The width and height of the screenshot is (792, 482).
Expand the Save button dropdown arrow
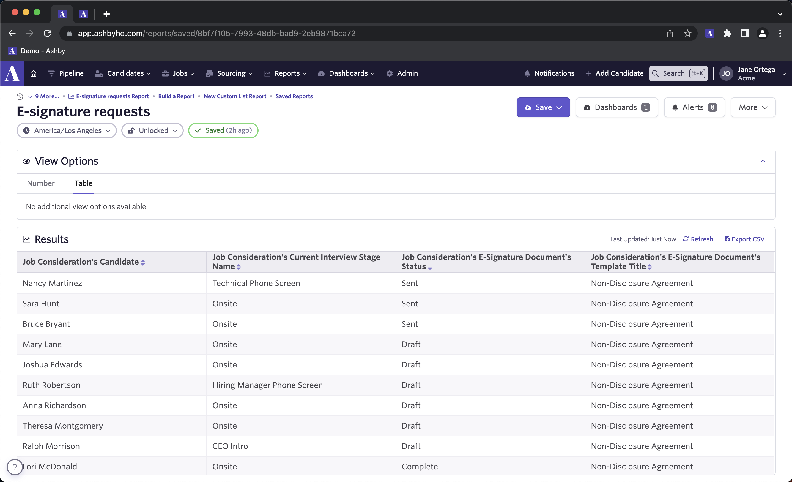pos(560,108)
